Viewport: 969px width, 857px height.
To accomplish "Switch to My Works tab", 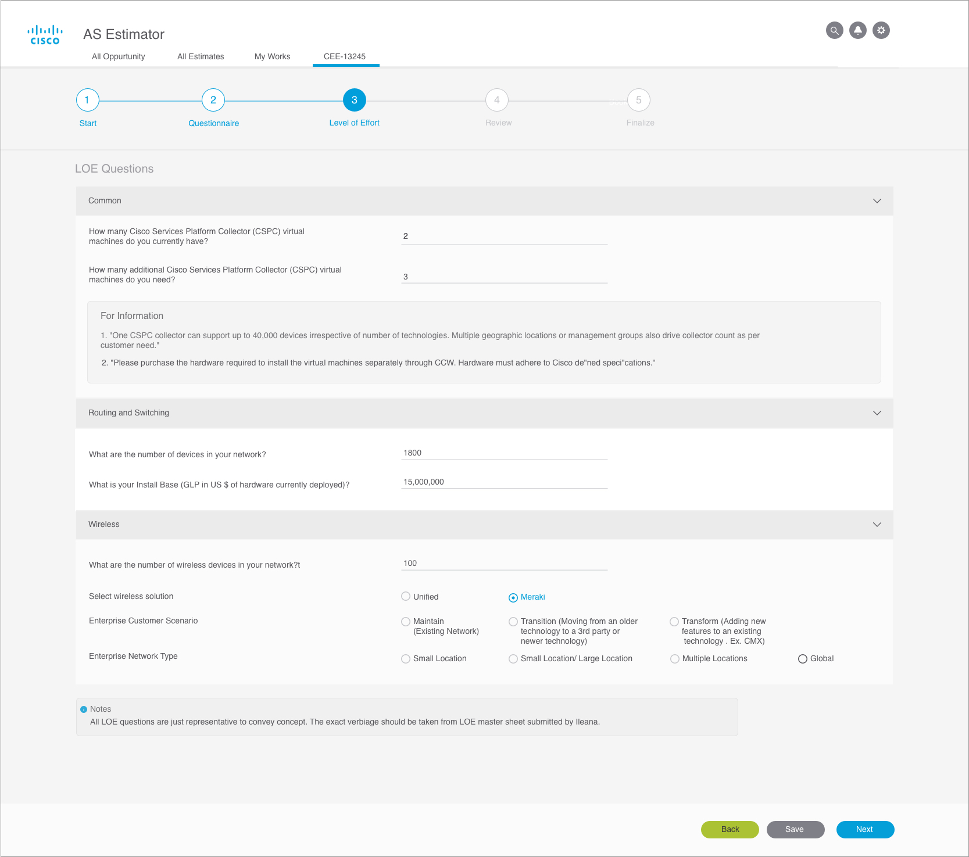I will pyautogui.click(x=273, y=56).
